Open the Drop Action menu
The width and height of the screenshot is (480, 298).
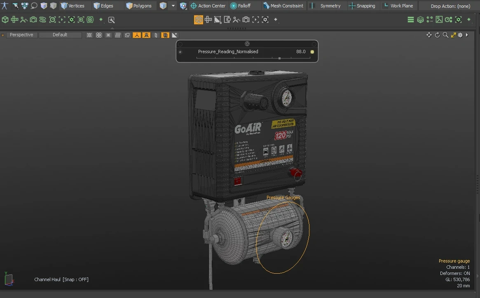450,6
